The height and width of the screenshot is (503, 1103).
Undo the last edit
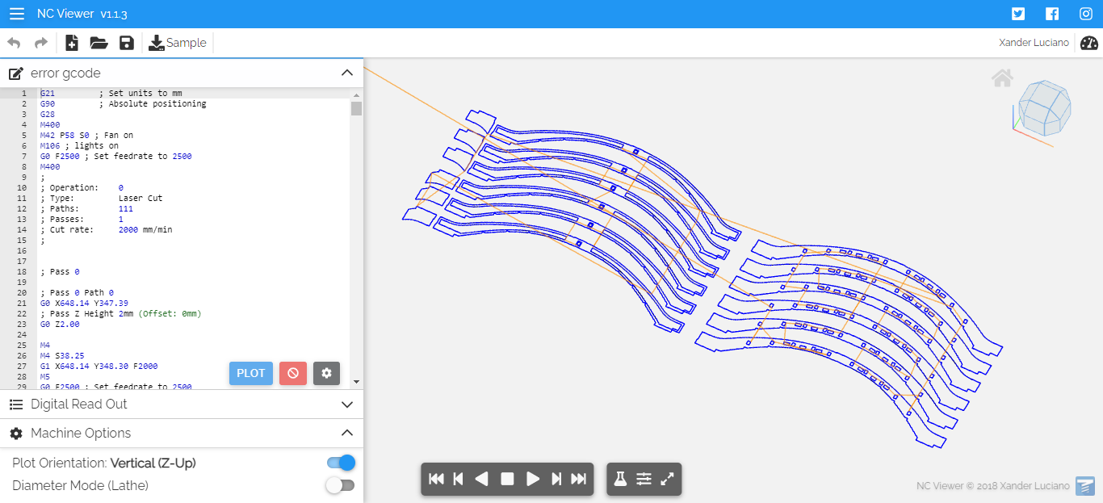pos(14,43)
